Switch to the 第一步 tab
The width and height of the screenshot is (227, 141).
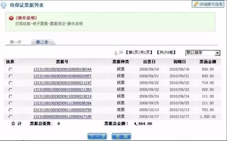click(16, 42)
